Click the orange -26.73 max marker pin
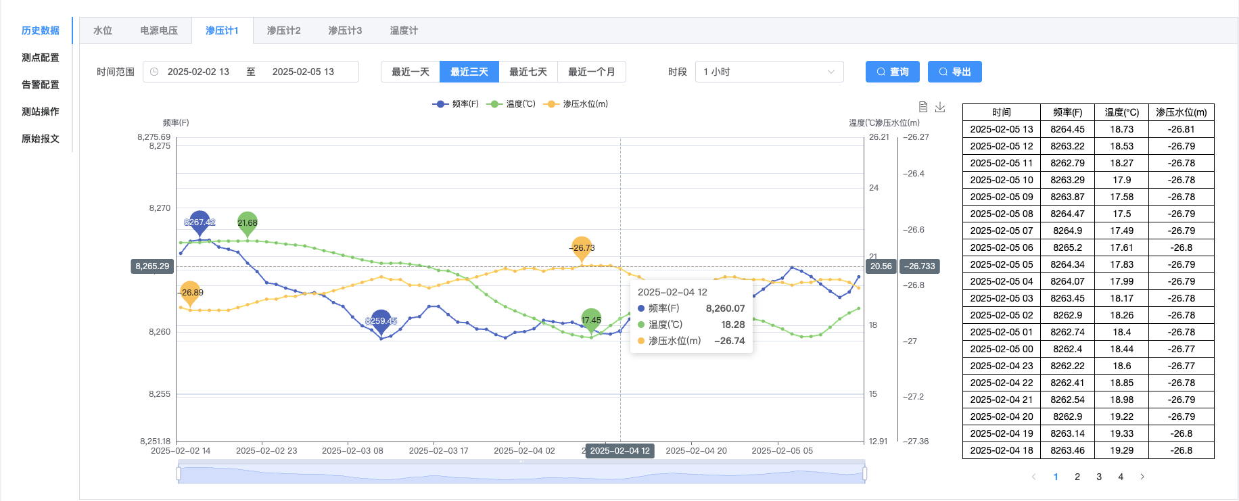 click(x=582, y=247)
